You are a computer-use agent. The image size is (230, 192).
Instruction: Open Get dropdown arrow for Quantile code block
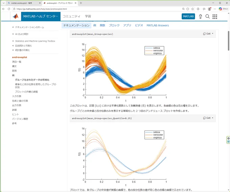[212, 118]
